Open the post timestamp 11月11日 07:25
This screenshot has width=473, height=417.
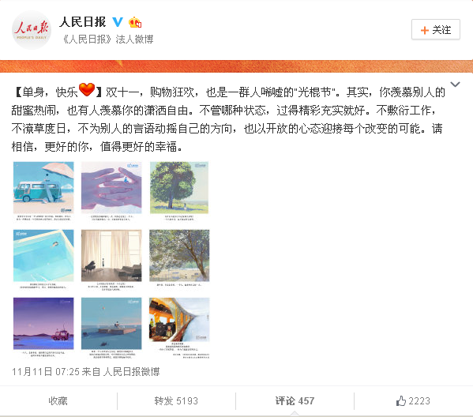(47, 371)
